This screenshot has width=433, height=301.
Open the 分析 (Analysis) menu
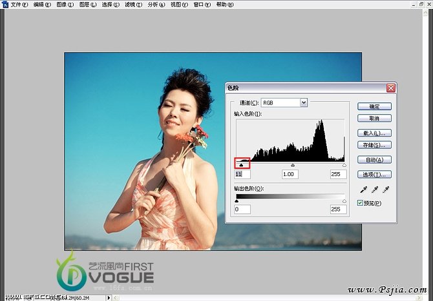pyautogui.click(x=156, y=5)
